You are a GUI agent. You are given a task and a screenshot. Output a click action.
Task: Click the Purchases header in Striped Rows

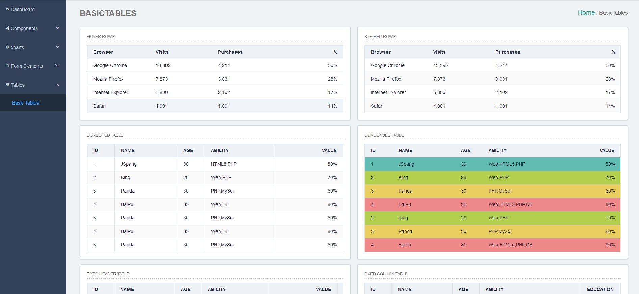coord(508,52)
